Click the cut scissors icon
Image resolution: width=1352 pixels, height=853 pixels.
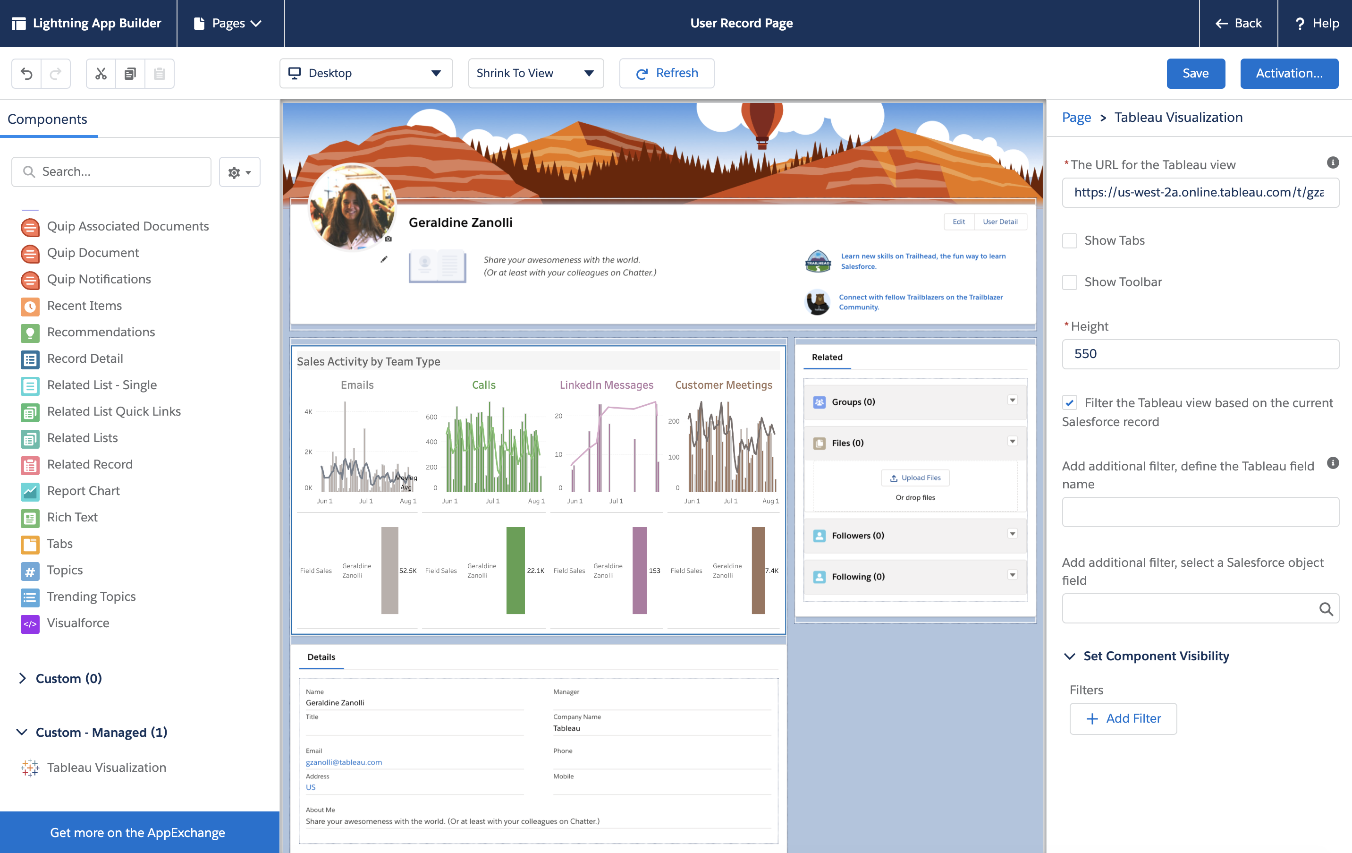click(x=101, y=74)
